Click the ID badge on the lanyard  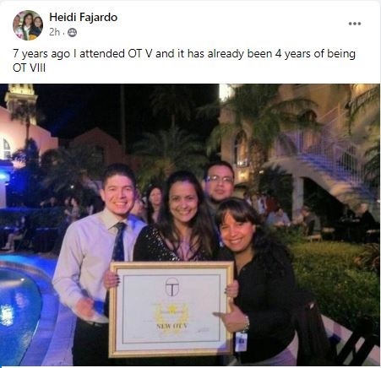point(241,341)
